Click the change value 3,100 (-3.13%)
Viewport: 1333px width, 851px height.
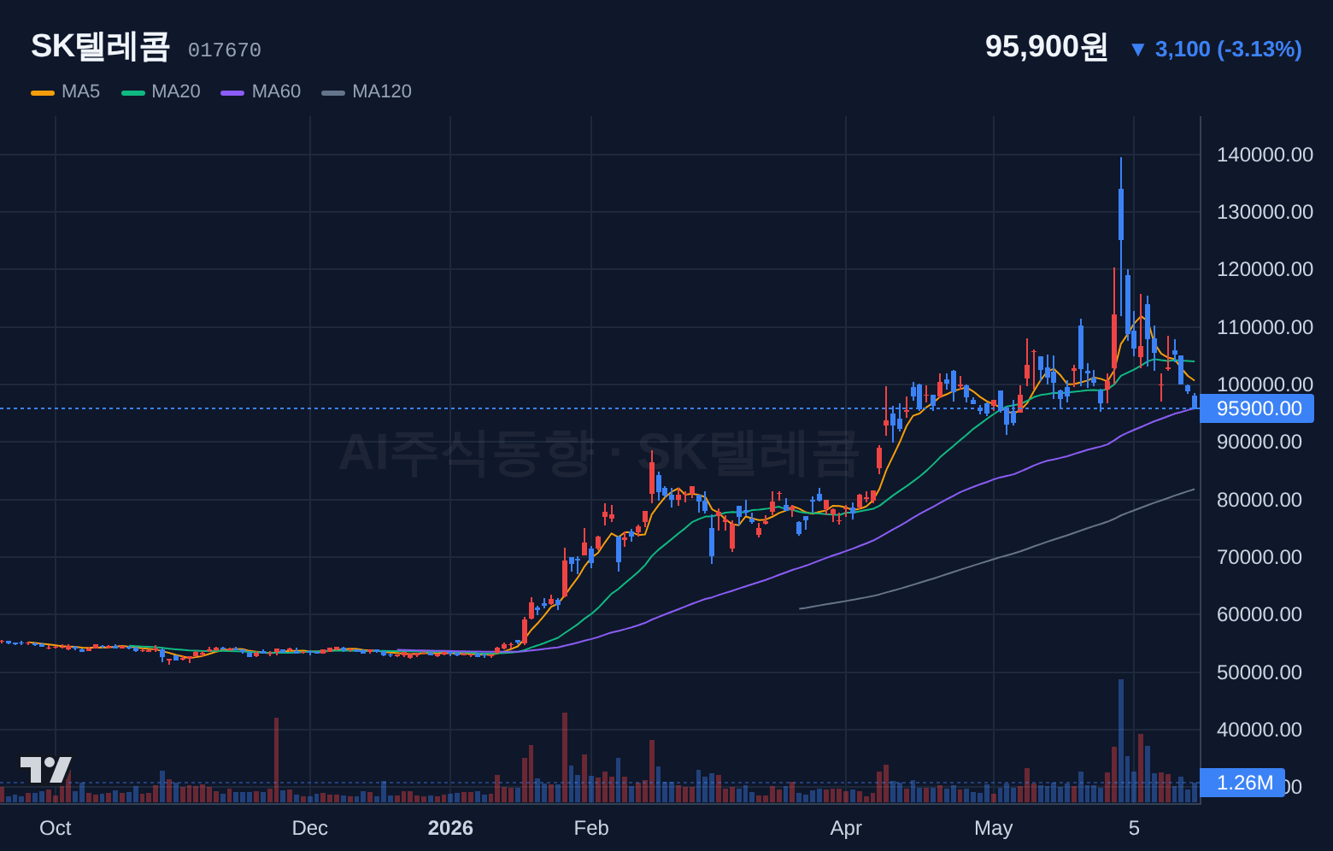(1229, 50)
